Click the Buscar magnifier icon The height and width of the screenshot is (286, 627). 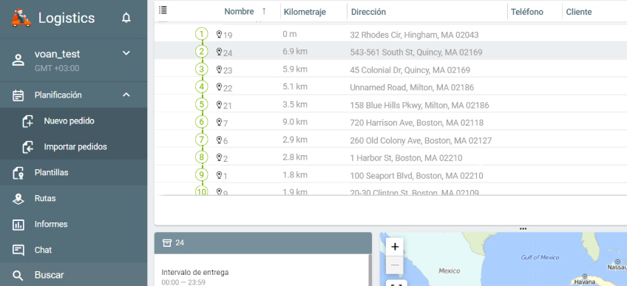(18, 276)
